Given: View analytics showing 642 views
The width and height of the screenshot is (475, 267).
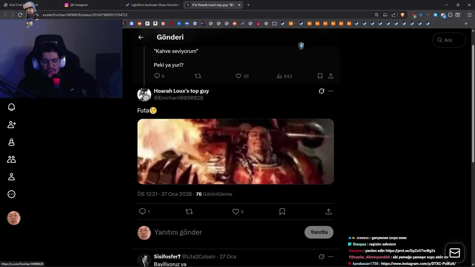Looking at the screenshot, I should click(x=284, y=76).
